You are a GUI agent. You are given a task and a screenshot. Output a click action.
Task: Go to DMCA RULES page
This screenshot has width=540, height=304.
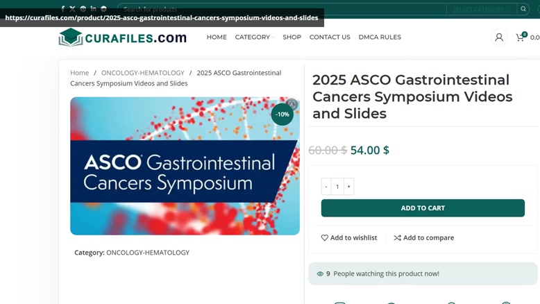[380, 37]
